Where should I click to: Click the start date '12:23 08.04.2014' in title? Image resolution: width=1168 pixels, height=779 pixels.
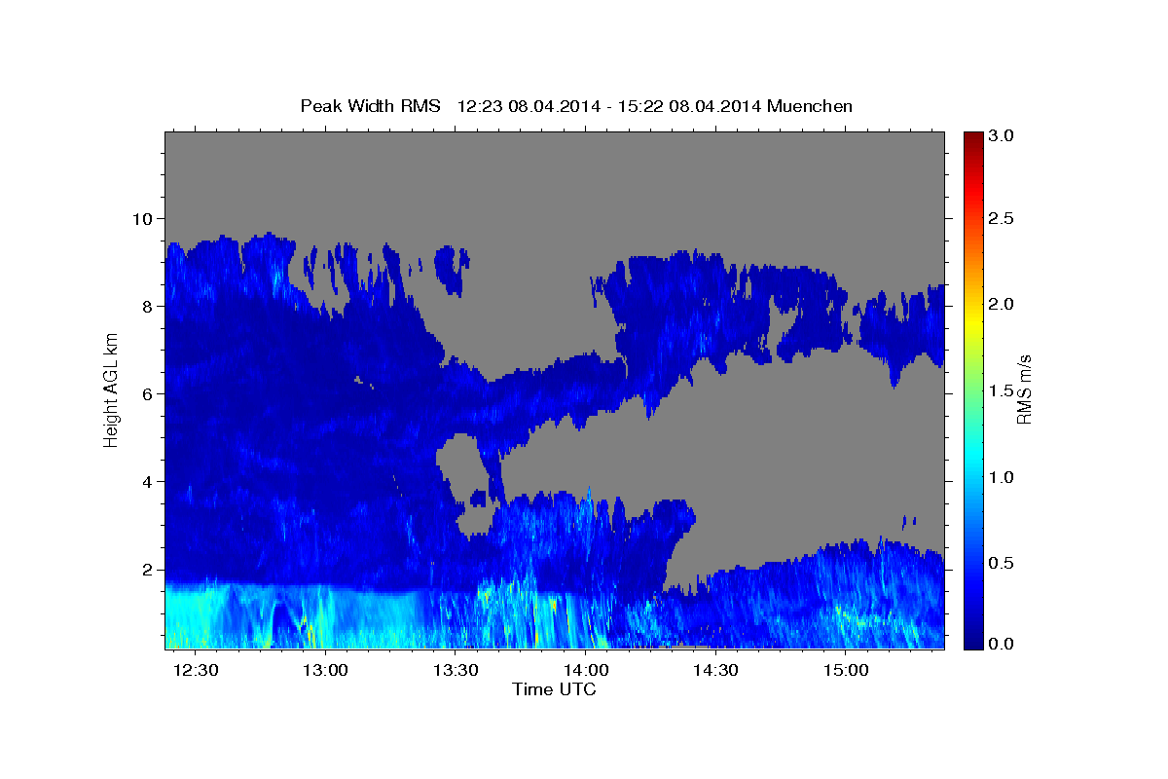point(528,106)
